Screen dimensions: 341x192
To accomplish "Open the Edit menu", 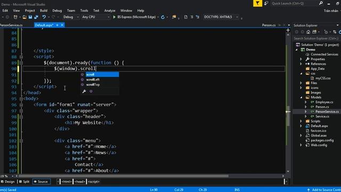I will point(5,11).
